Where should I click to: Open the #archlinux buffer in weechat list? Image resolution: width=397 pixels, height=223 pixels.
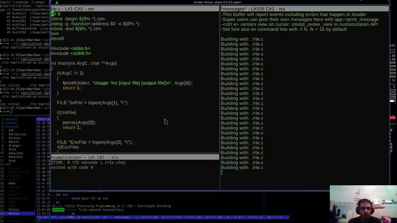pos(17,134)
